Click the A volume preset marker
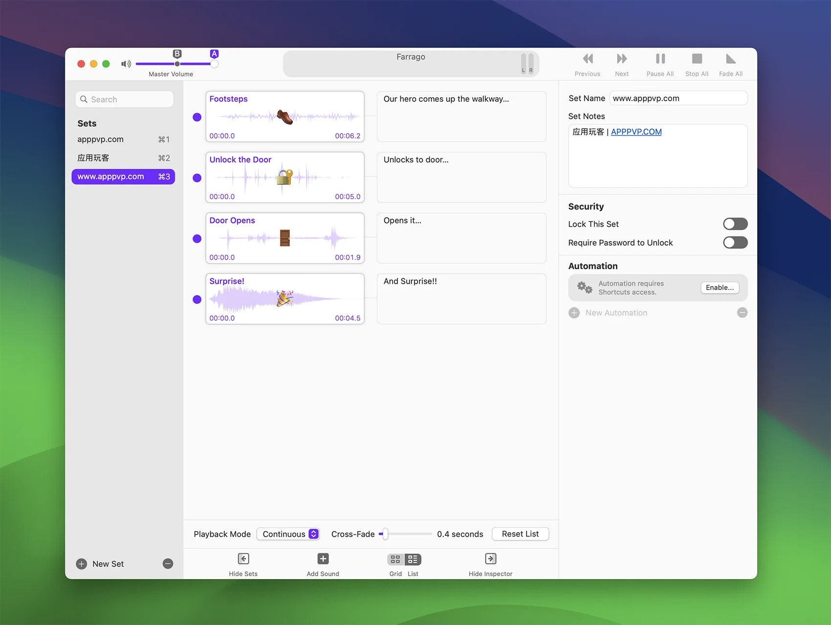The width and height of the screenshot is (831, 625). point(214,54)
